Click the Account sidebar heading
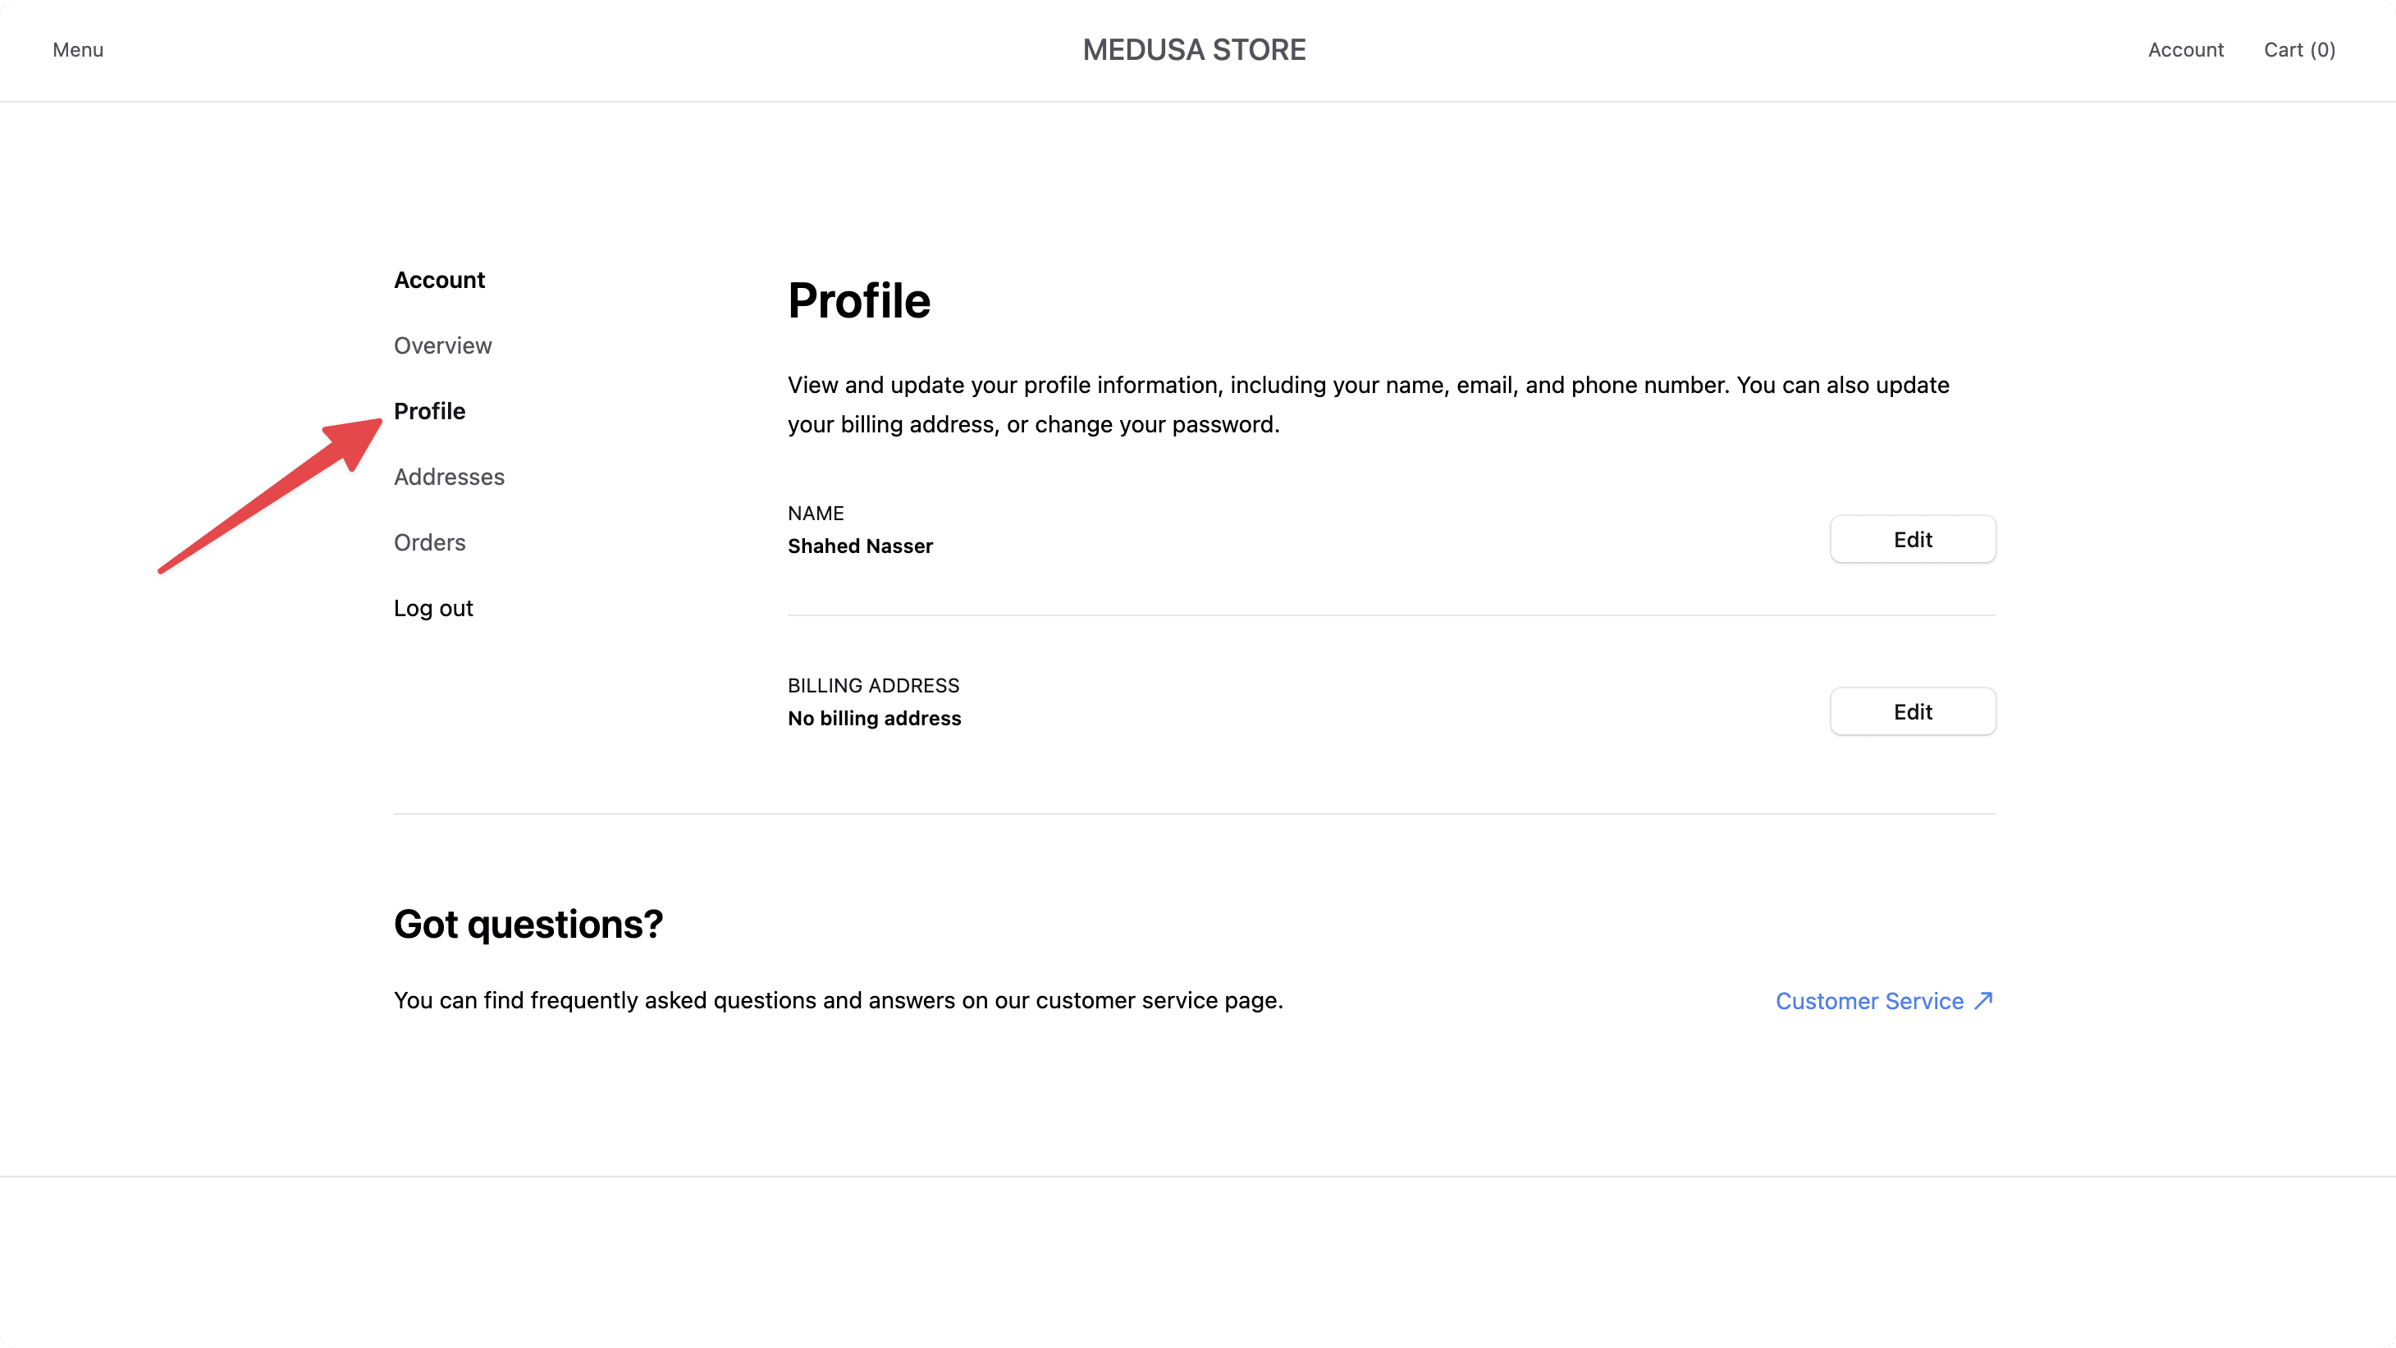2396x1348 pixels. pyautogui.click(x=439, y=279)
